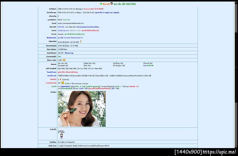
Task: Click the page vertical scrollbar
Action: pos(236,75)
